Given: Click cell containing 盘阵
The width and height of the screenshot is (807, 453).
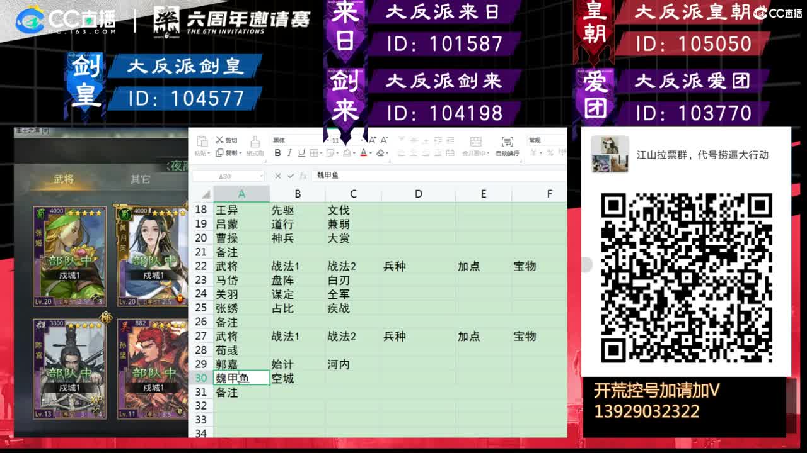Looking at the screenshot, I should click(x=298, y=280).
